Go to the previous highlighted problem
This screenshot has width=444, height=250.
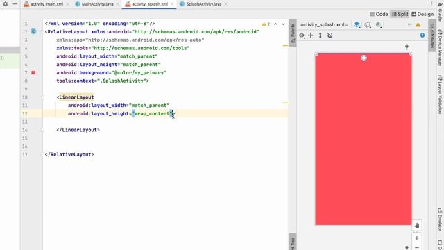pyautogui.click(x=275, y=24)
